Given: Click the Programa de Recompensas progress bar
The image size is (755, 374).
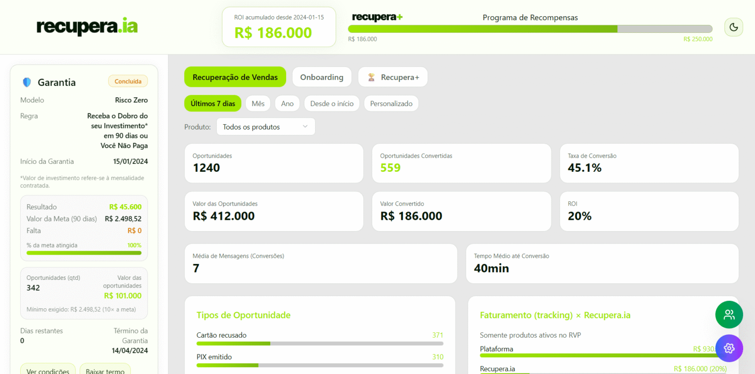Looking at the screenshot, I should point(530,29).
